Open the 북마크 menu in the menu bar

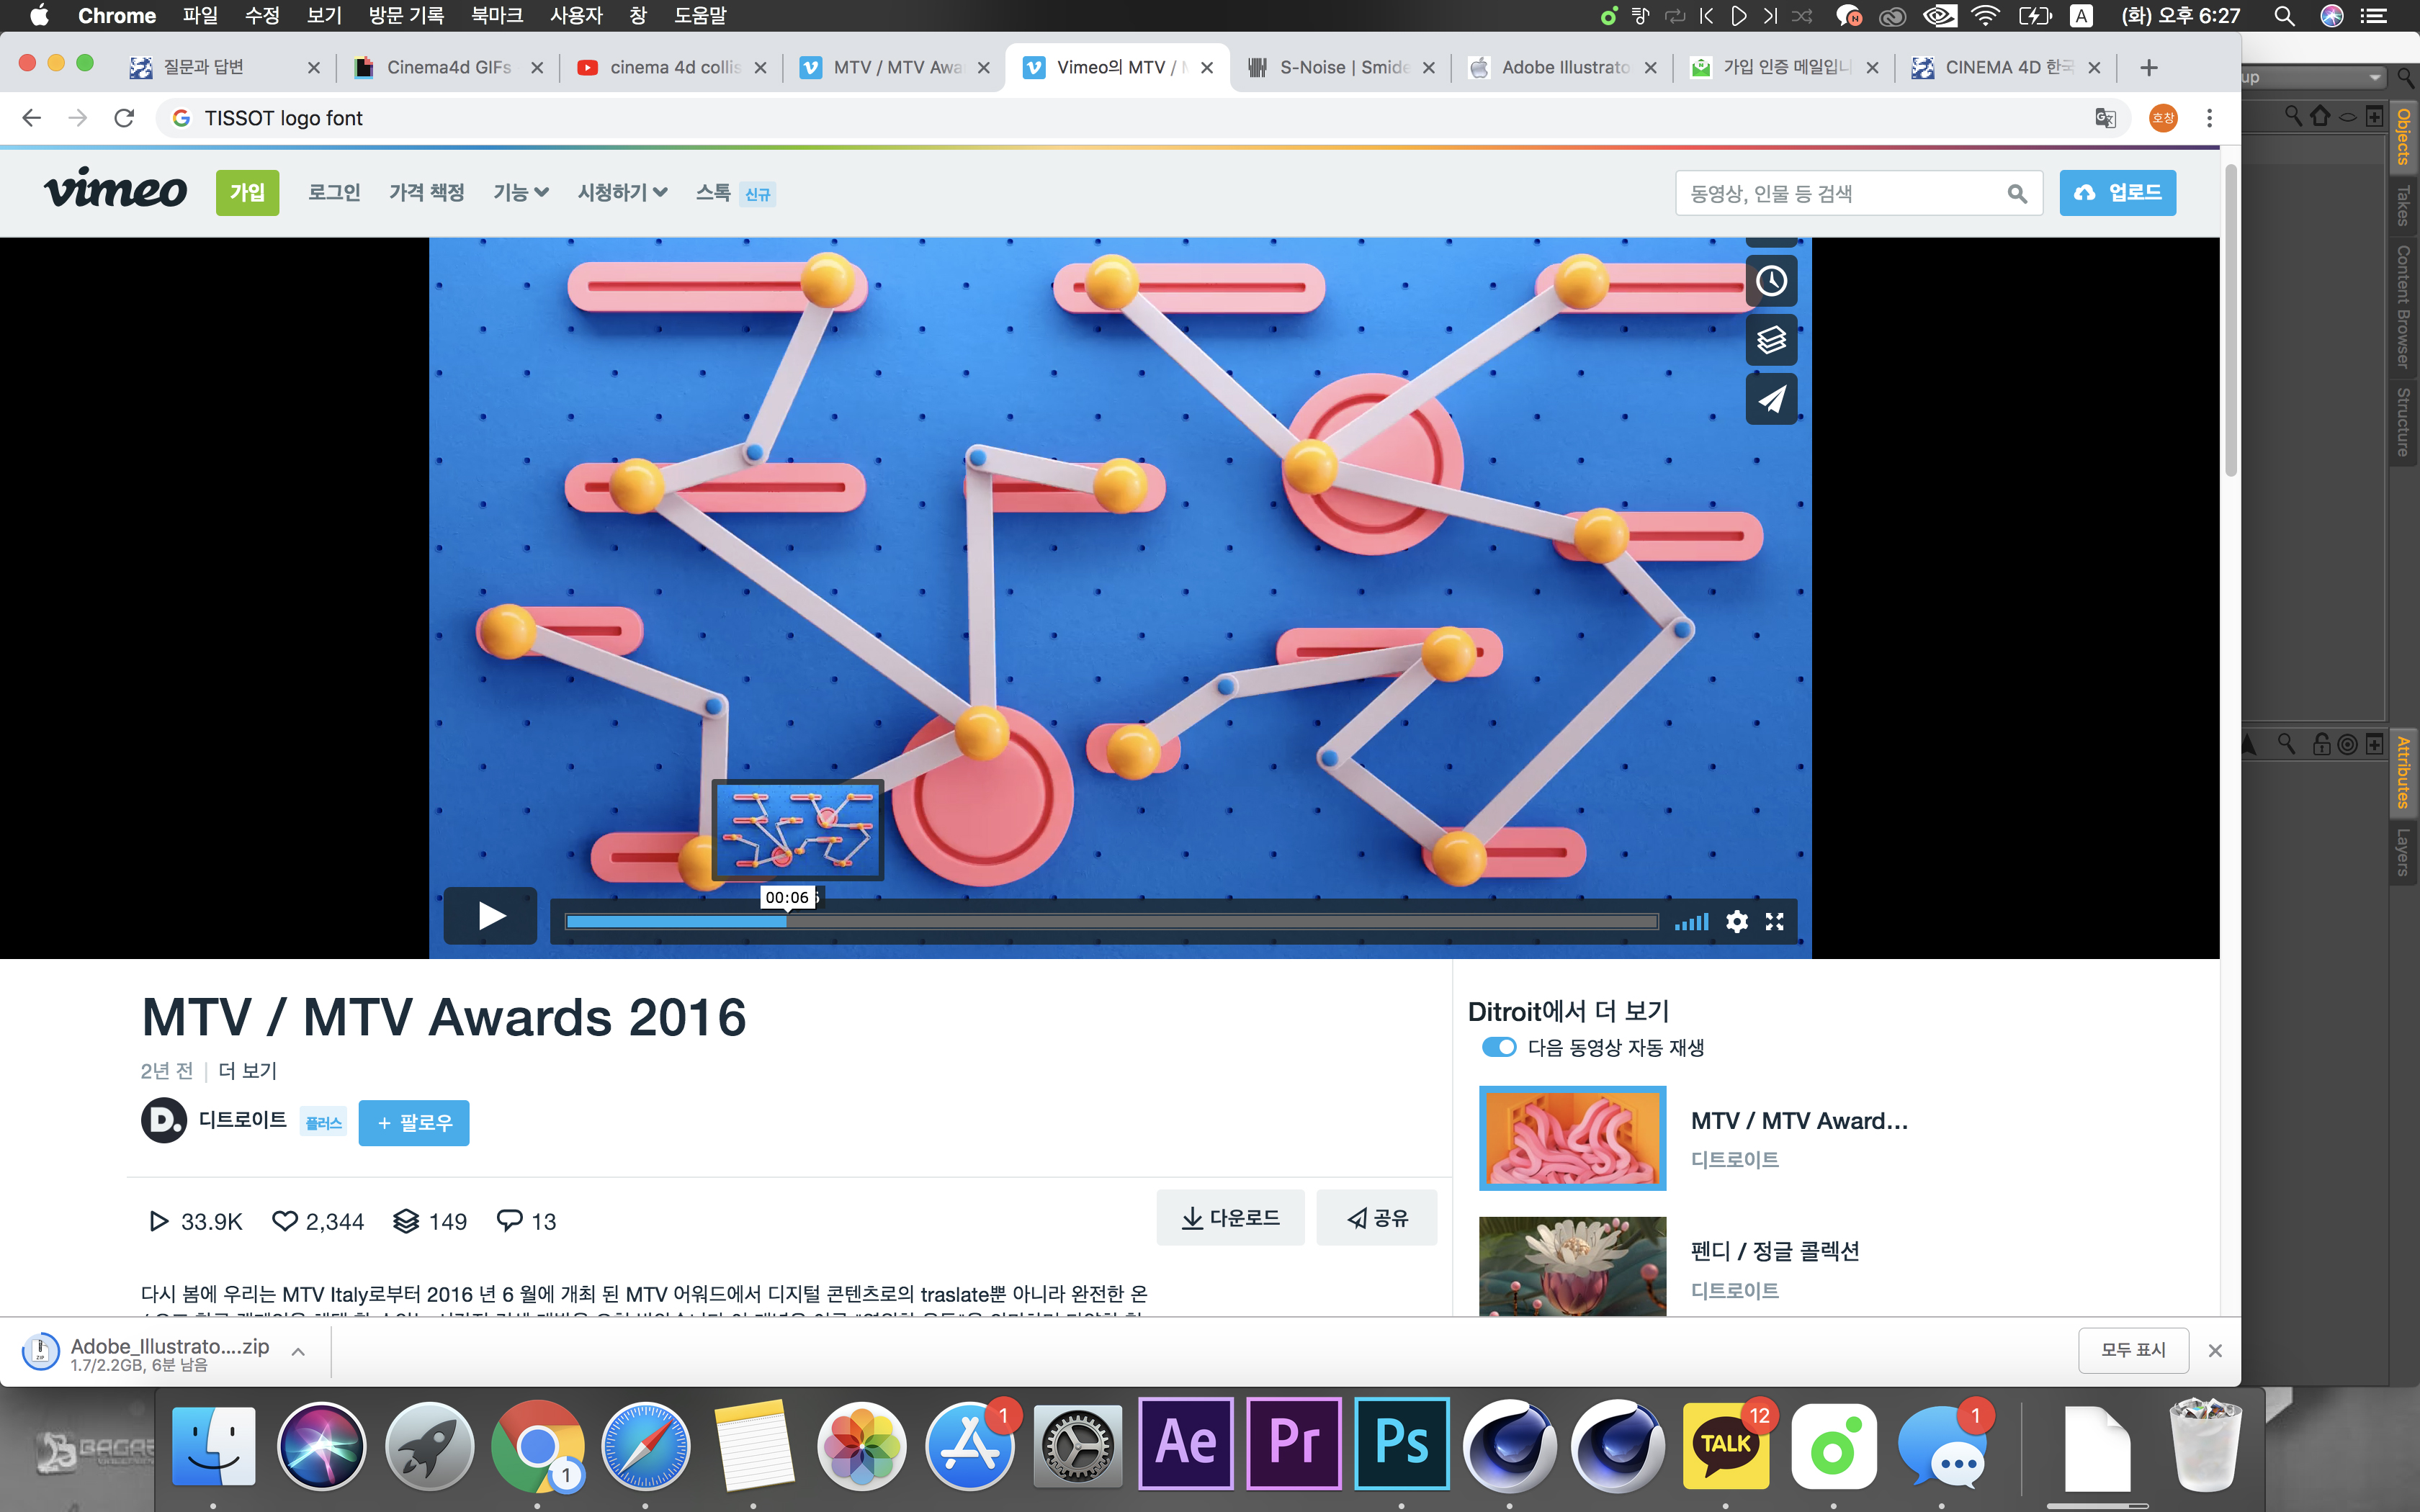click(x=497, y=16)
